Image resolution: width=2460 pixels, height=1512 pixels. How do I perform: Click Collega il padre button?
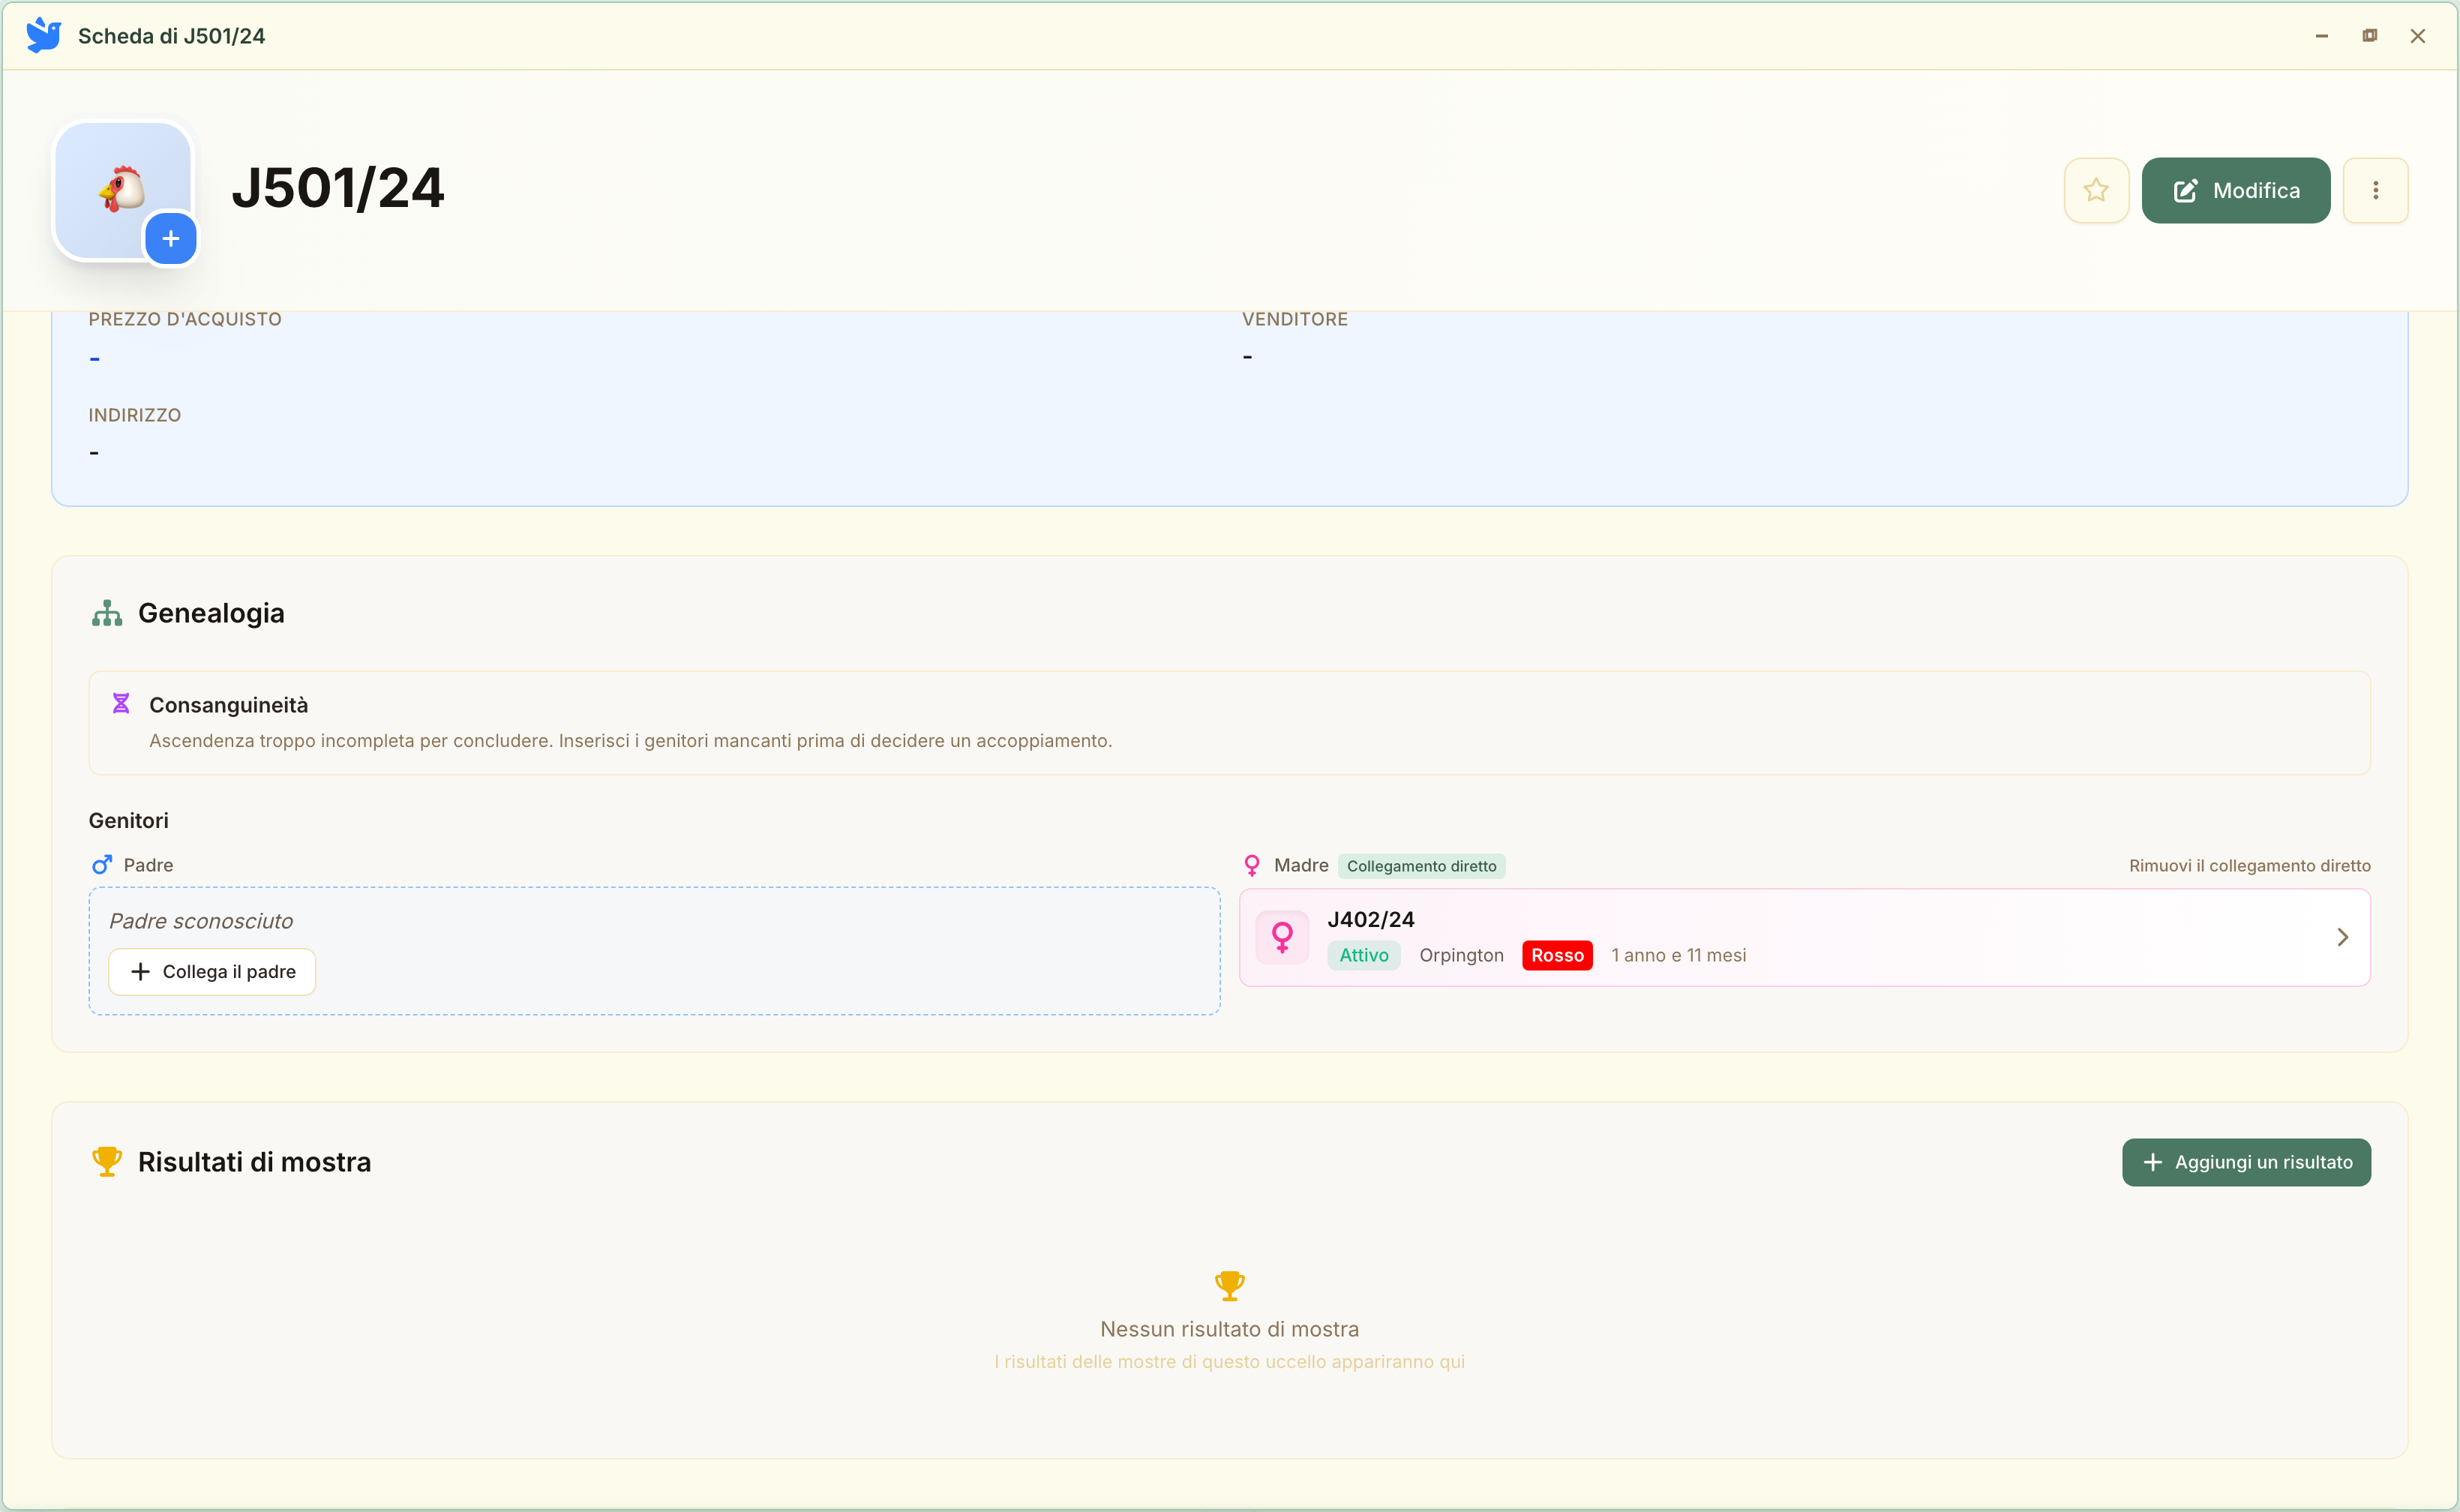point(212,972)
